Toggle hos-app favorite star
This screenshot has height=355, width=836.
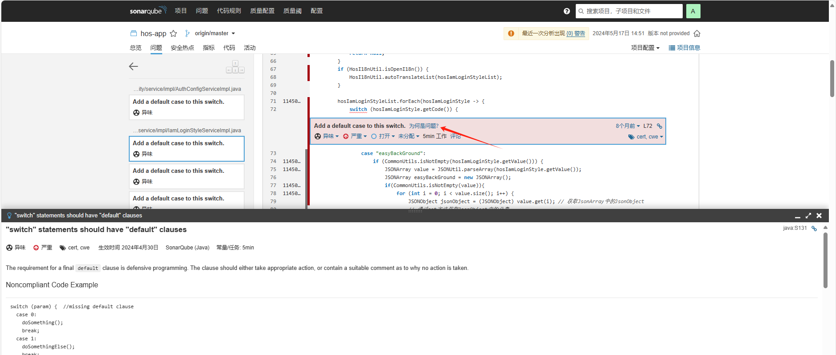tap(173, 33)
